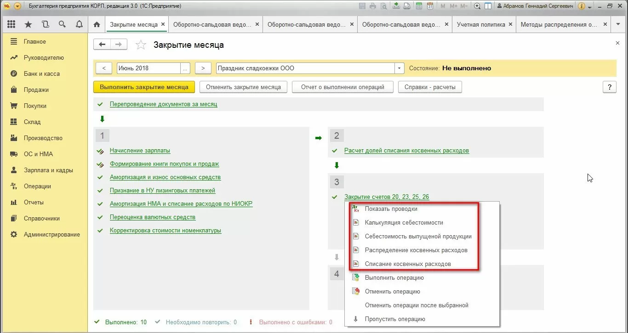Click inside the Июнь 2018 period field
Viewport: 628px width, 333px height.
click(x=148, y=68)
